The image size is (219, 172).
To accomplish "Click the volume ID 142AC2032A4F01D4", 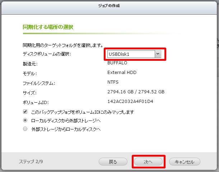I will 130,101.
